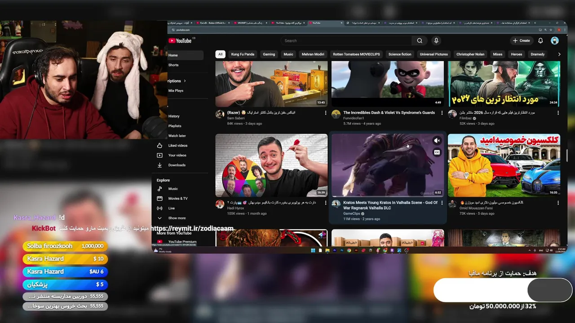Click Sam Saberi channel avatar
The image size is (575, 323).
pos(220,114)
